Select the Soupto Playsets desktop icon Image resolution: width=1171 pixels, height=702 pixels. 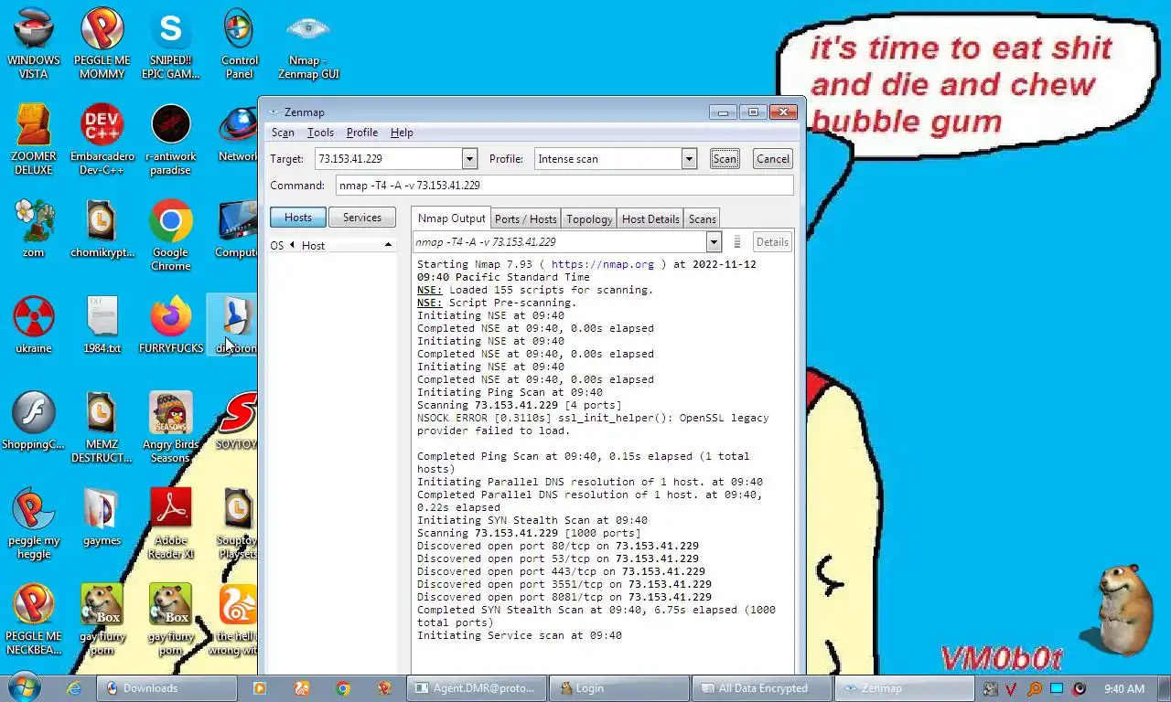tap(237, 523)
